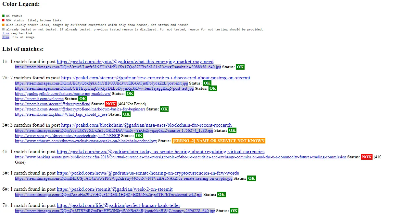Click the OK badge beside money-2696228_640.jpg

(234, 211)
